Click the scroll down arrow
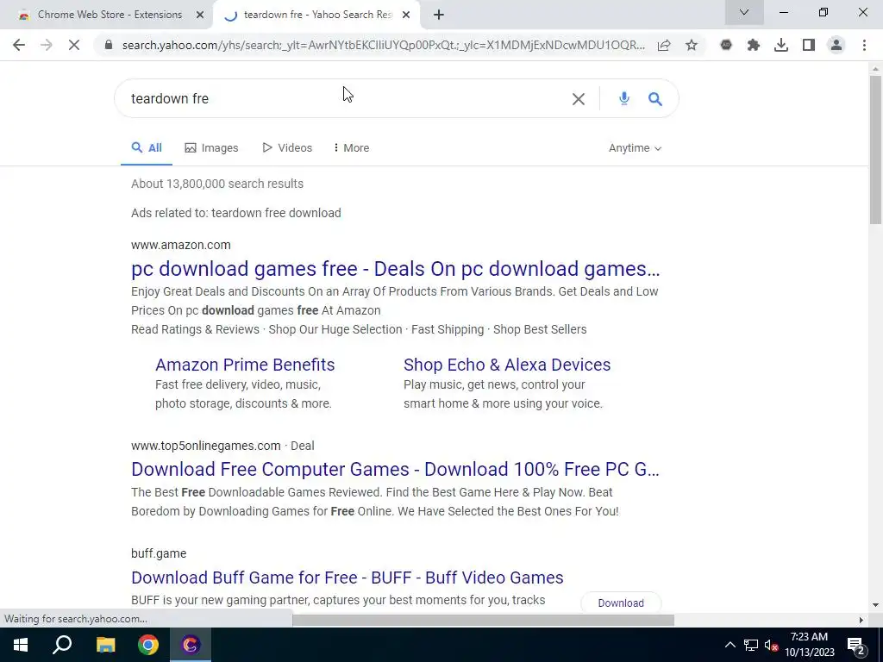The width and height of the screenshot is (883, 662). click(x=875, y=605)
